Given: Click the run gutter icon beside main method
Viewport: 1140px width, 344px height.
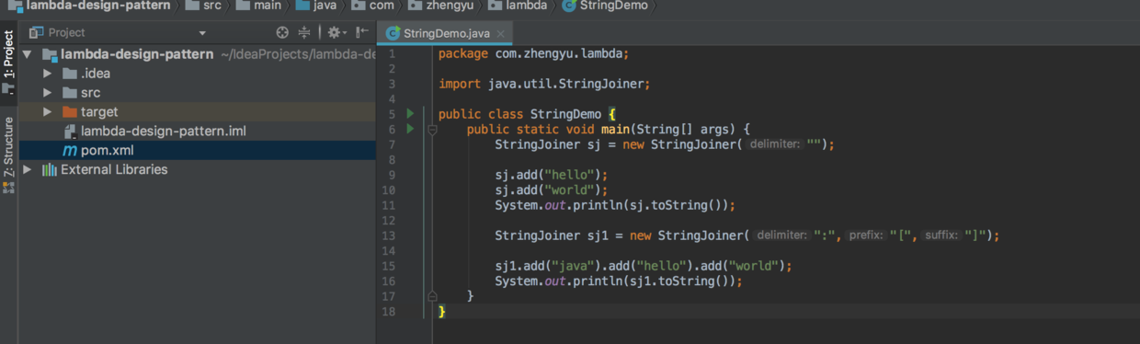Looking at the screenshot, I should 410,129.
